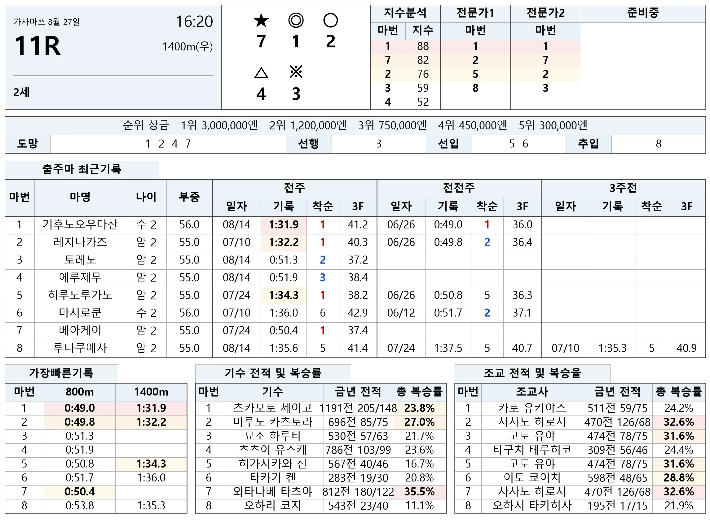Click the highlighted 35.5% win rate cell

[x=419, y=492]
